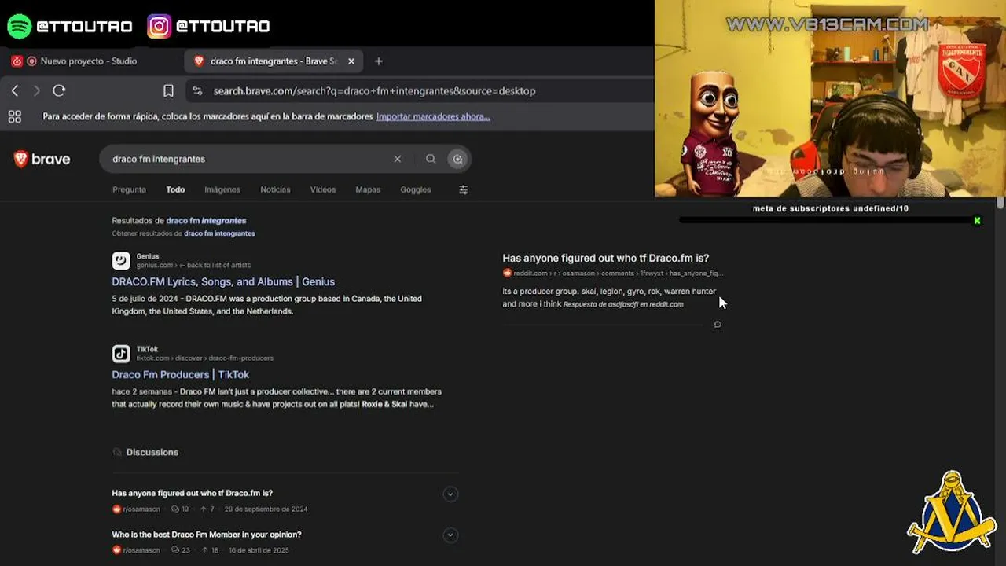Search instead for draco fm intengrantes

(x=219, y=233)
